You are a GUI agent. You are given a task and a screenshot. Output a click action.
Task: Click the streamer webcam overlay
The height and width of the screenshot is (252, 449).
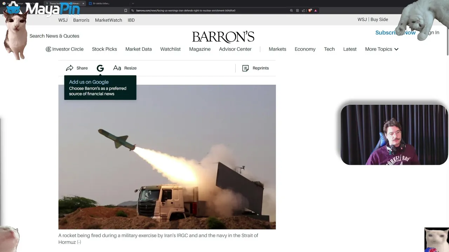[394, 135]
